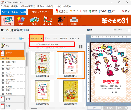Click the 保存 floppy disk icon

pyautogui.click(x=20, y=38)
